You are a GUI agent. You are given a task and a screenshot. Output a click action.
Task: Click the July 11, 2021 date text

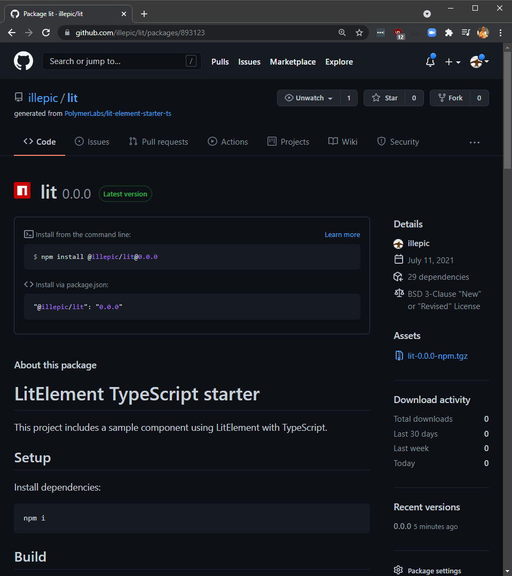pyautogui.click(x=430, y=261)
